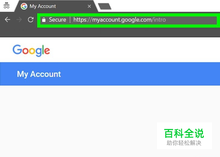This screenshot has height=157, width=220.
Task: Click the red letter e of Google logo
Action: pyautogui.click(x=47, y=51)
